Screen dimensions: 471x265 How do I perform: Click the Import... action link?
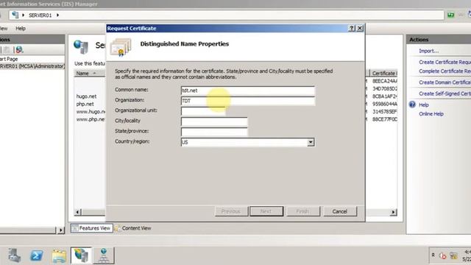(428, 51)
